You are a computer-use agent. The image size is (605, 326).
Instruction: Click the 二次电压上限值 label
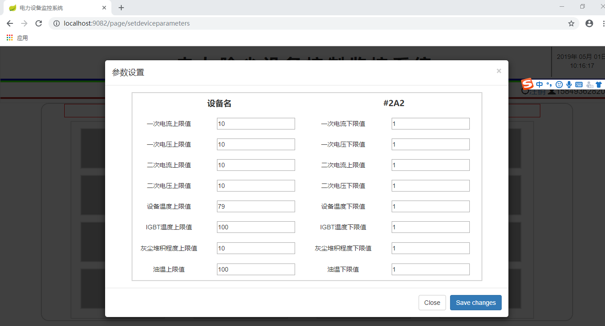(169, 186)
